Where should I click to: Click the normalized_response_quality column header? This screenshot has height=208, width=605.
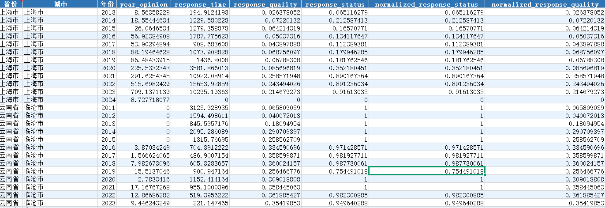tap(545, 4)
